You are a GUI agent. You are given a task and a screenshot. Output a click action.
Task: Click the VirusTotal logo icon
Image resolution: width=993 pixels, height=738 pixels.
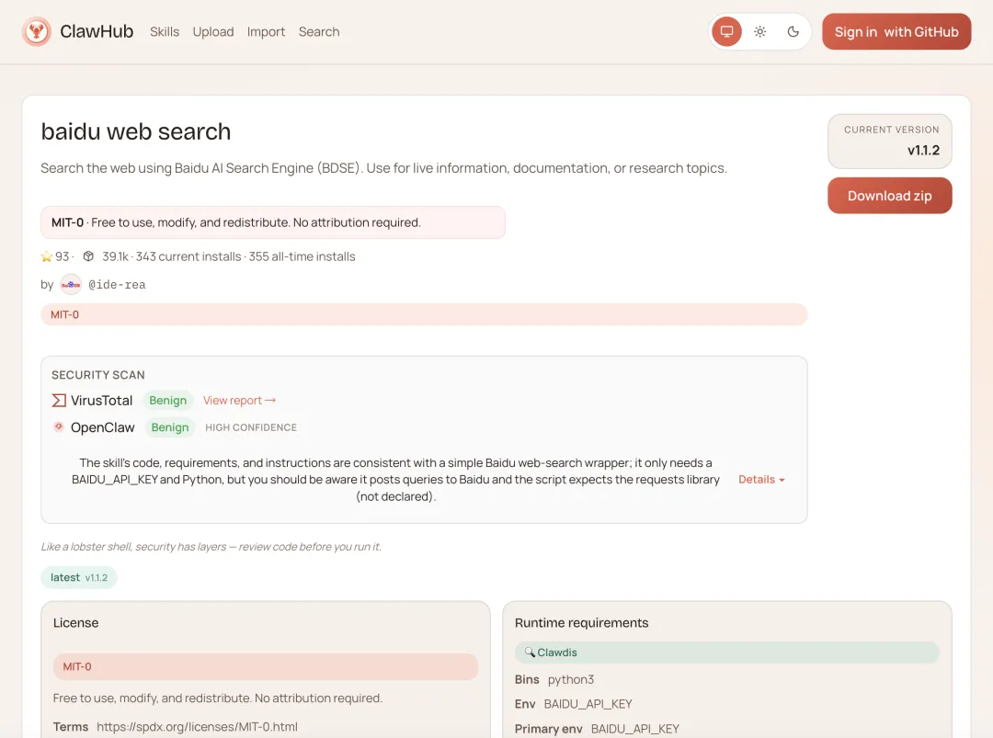[x=59, y=400]
